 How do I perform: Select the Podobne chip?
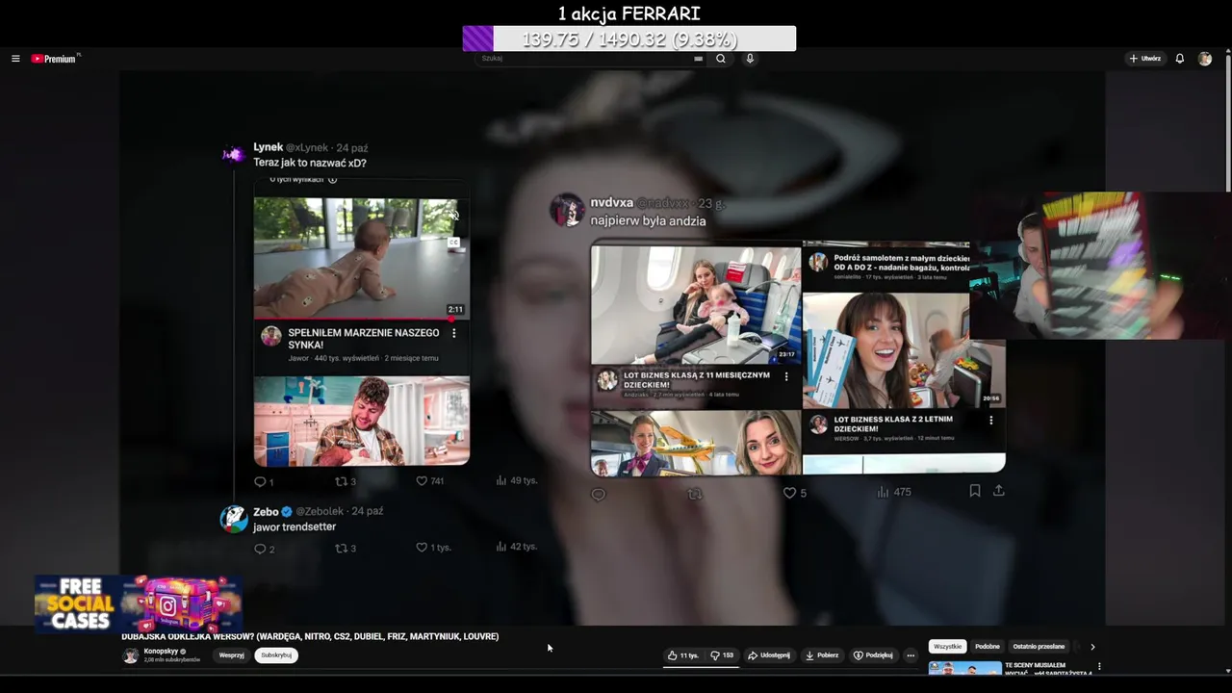988,647
